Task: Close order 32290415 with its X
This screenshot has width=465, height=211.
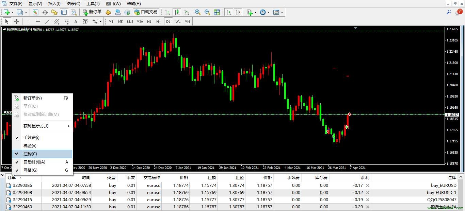Action: point(367,200)
